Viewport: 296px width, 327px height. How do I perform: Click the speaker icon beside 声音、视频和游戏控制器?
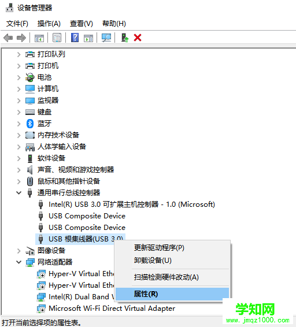(x=30, y=170)
